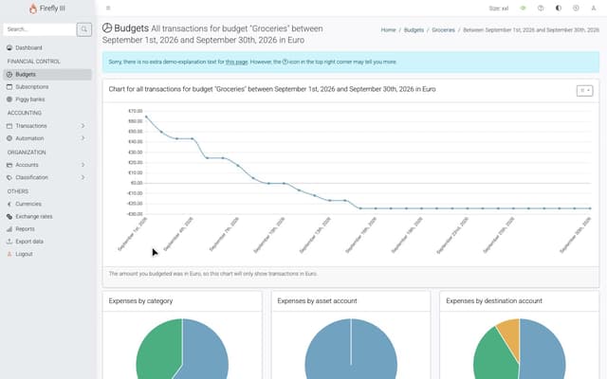
Task: Open the user profile icon
Action: tap(594, 9)
